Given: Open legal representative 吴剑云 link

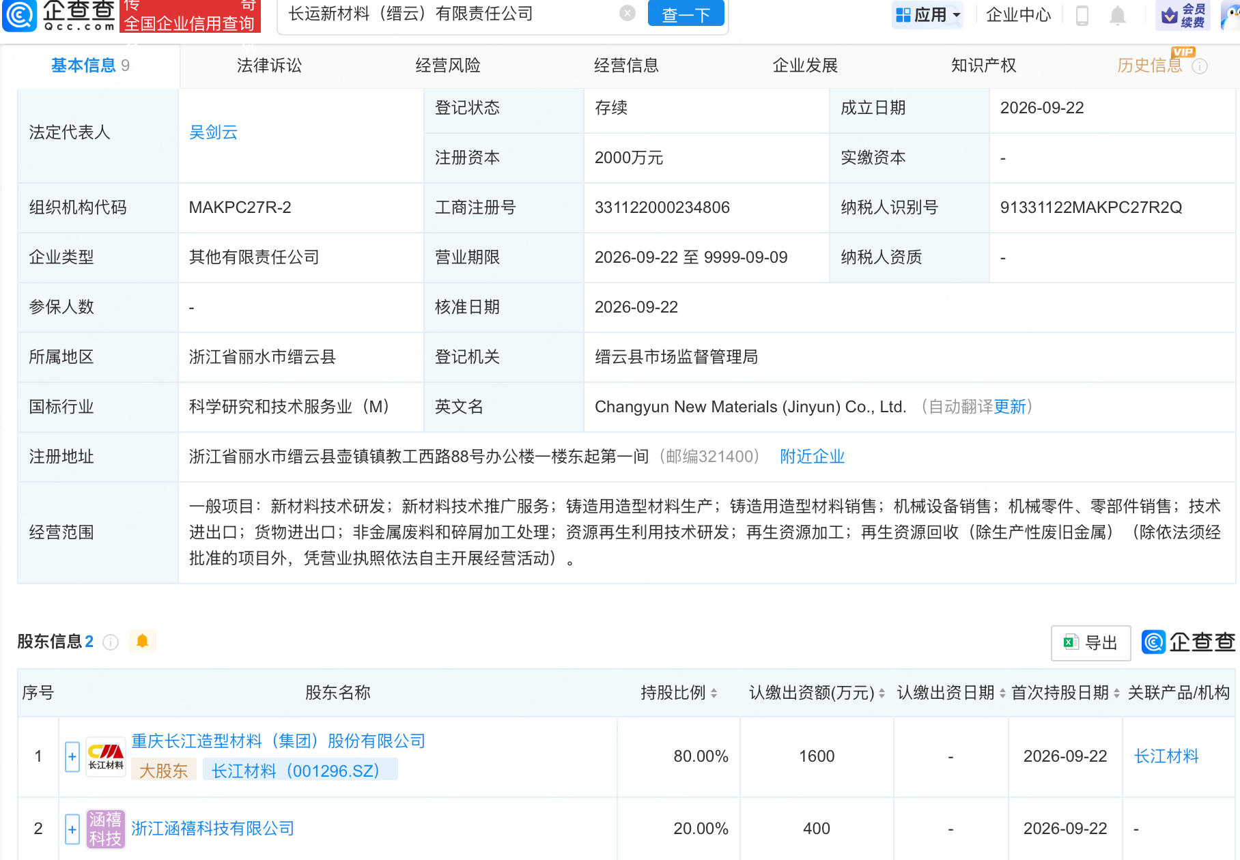Looking at the screenshot, I should (213, 132).
